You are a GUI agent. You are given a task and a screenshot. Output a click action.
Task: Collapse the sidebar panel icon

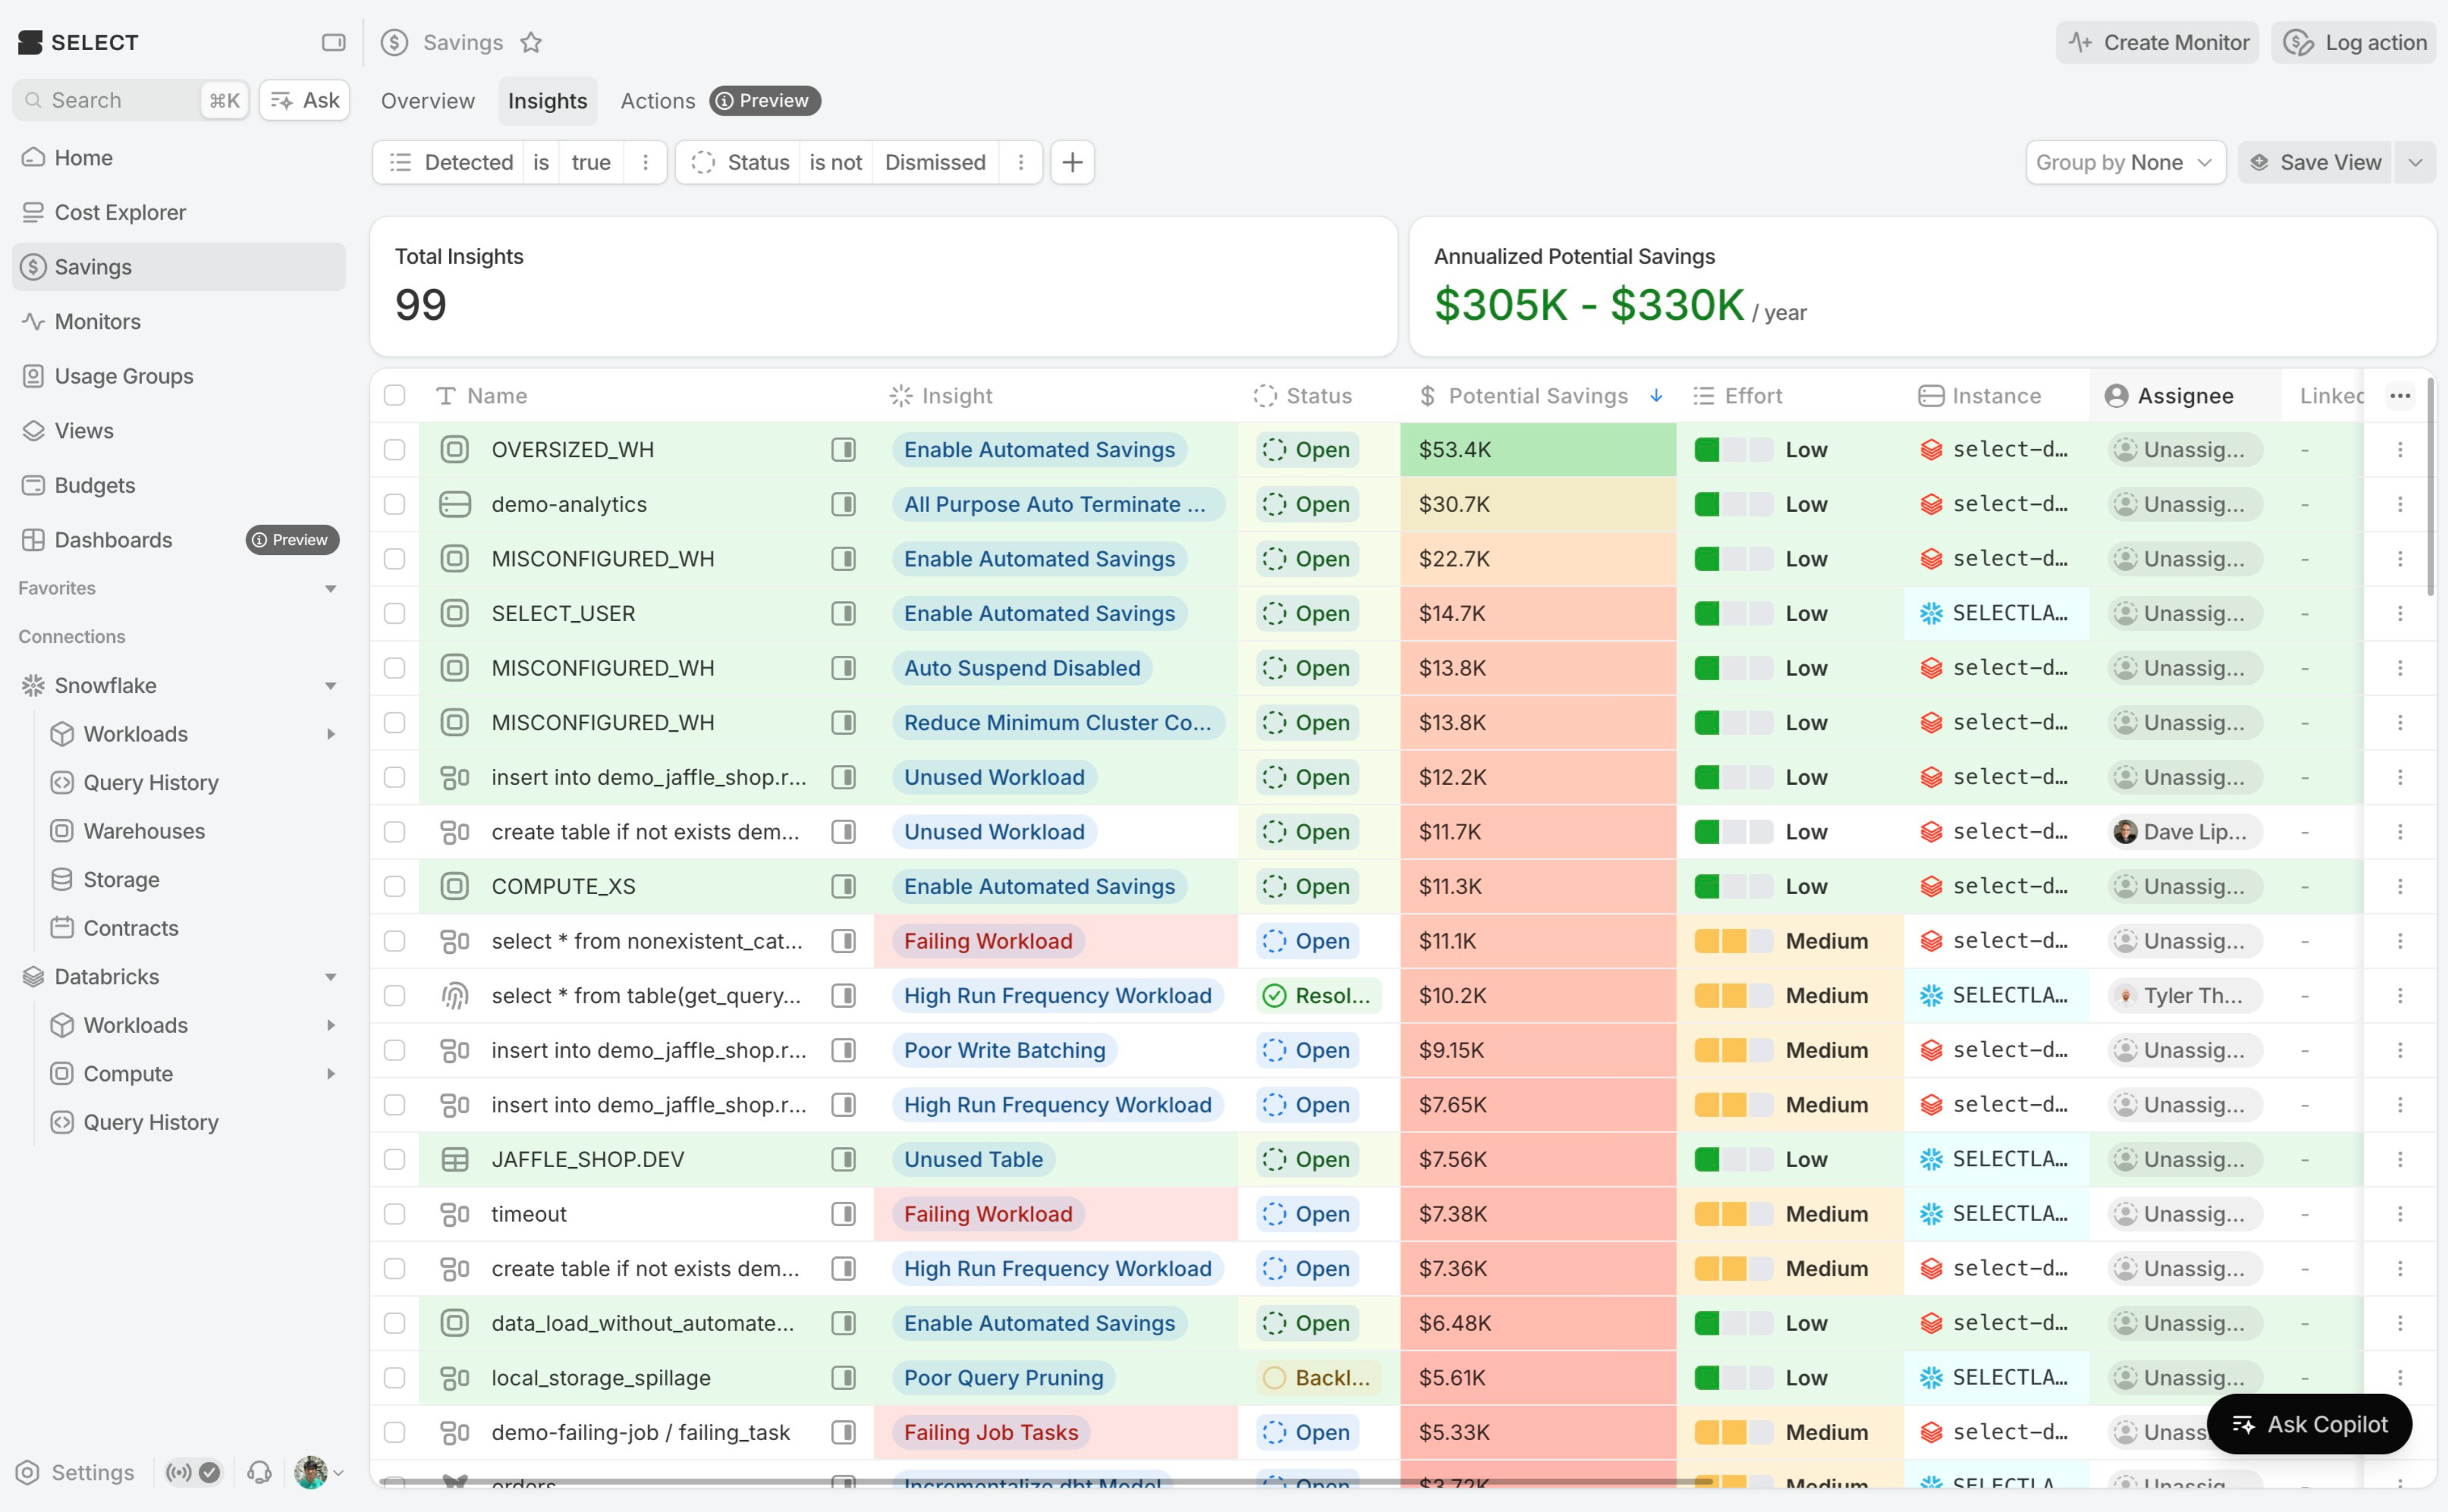tap(333, 42)
